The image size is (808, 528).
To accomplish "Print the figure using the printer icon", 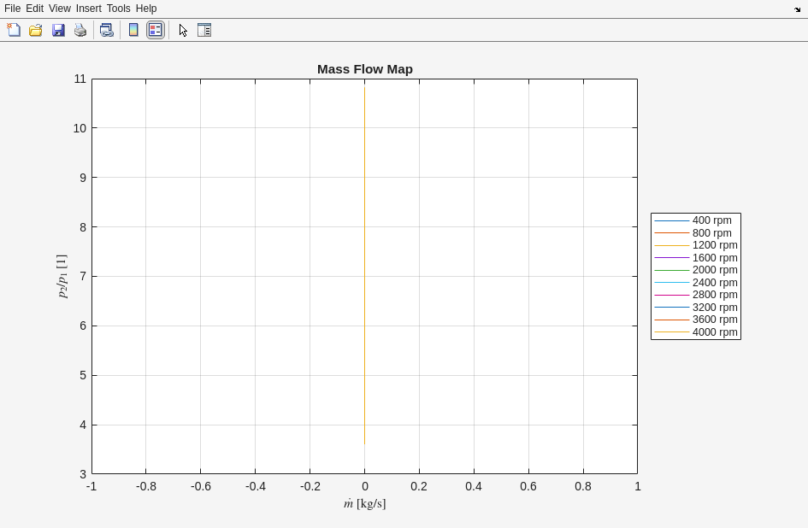I will pos(80,30).
